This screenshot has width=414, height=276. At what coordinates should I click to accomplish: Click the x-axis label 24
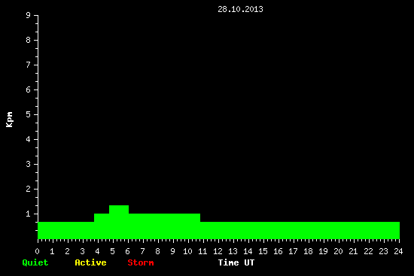(x=398, y=251)
